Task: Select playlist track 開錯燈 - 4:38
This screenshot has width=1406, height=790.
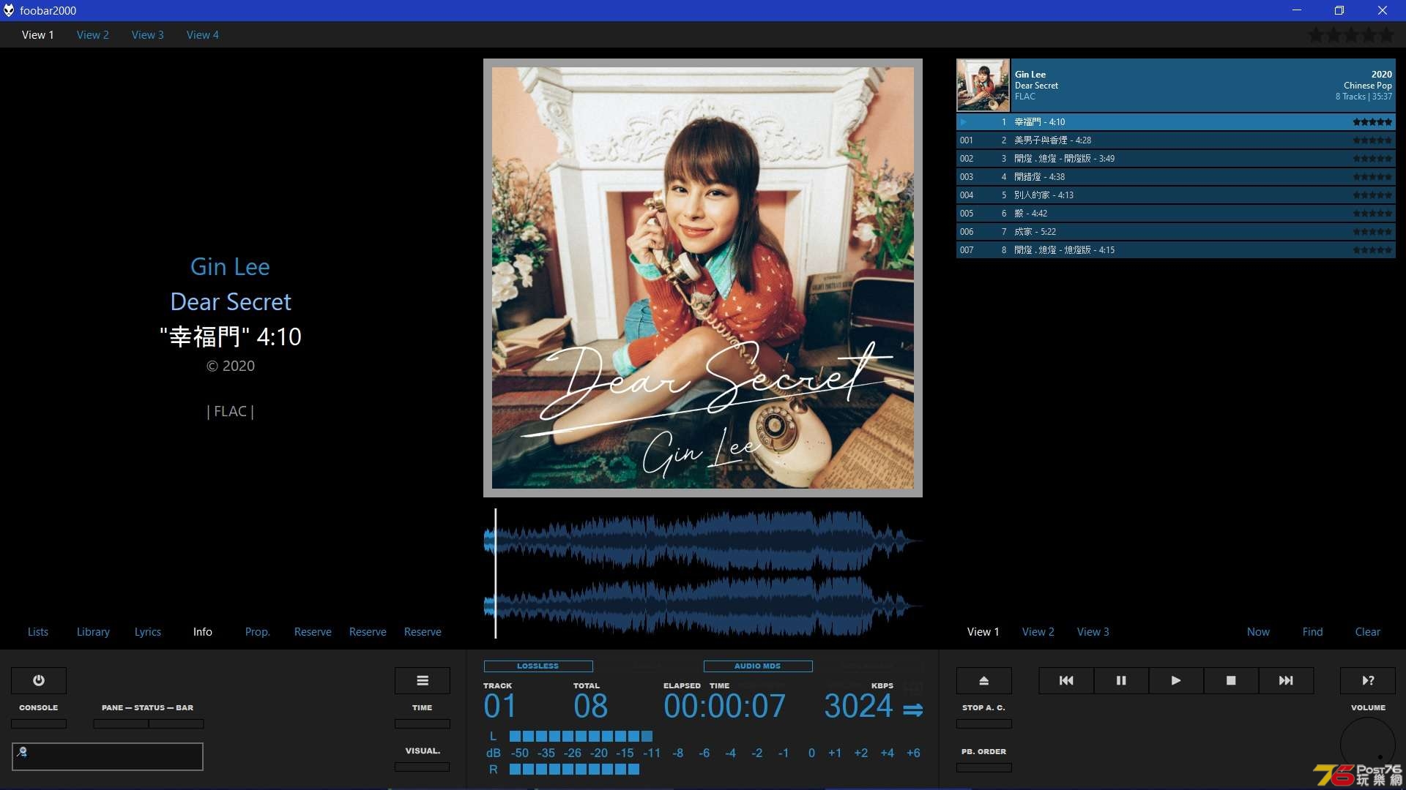Action: (x=1176, y=177)
